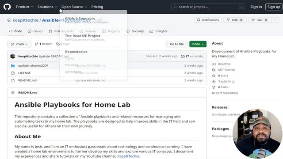Select Collections in Repositories menu
Screen dimensions: 283x159
[73, 72]
